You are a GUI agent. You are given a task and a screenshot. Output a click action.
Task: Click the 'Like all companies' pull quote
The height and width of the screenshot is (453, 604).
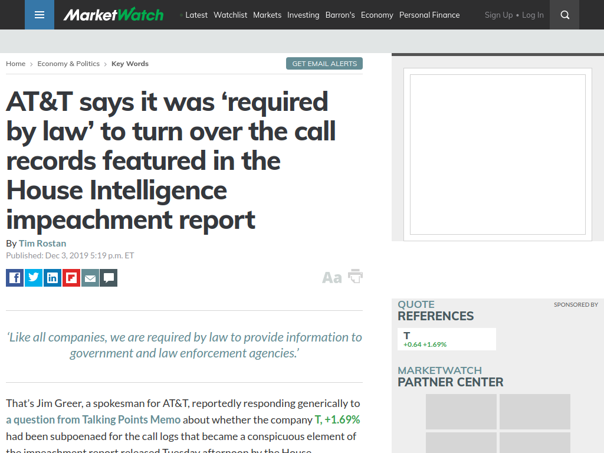point(184,345)
